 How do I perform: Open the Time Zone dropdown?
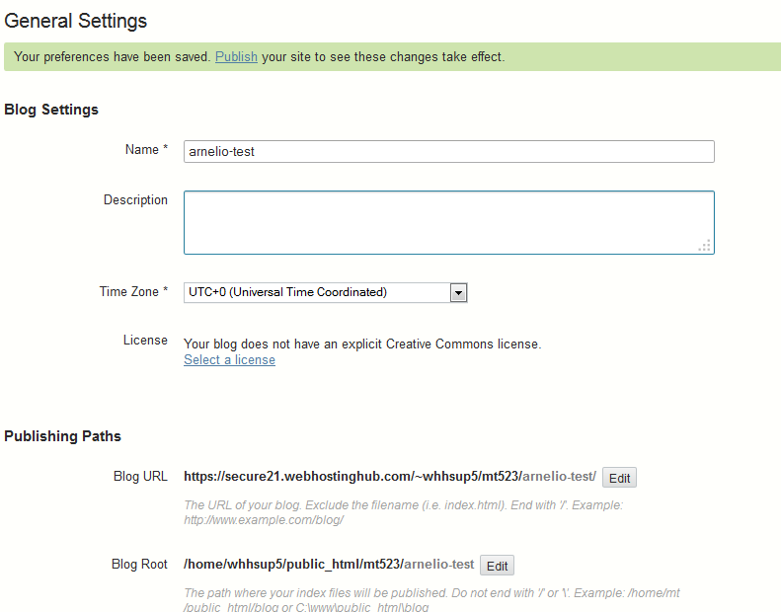click(457, 292)
